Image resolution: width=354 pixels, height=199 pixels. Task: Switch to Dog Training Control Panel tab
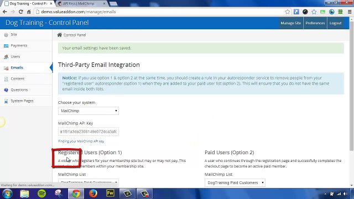28,4
